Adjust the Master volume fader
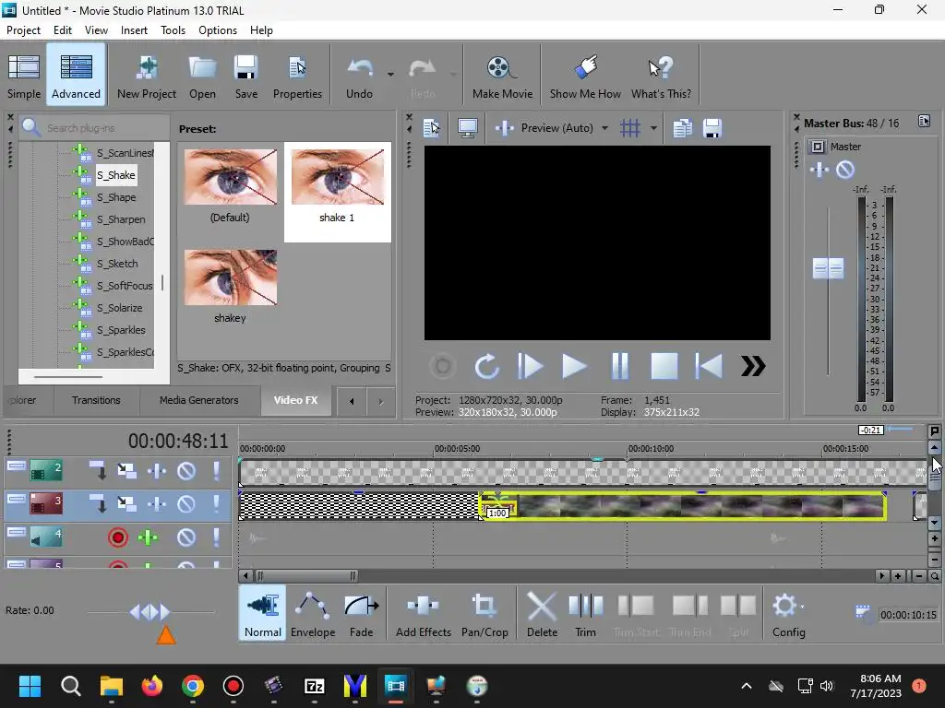 tap(828, 268)
